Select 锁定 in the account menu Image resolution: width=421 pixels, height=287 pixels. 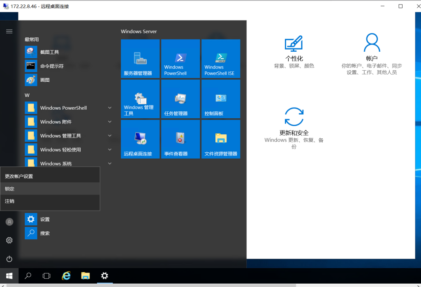tap(10, 189)
